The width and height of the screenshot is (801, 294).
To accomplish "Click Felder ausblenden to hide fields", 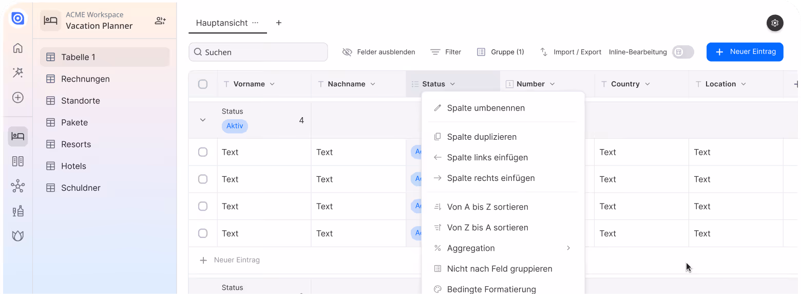I will pyautogui.click(x=378, y=52).
